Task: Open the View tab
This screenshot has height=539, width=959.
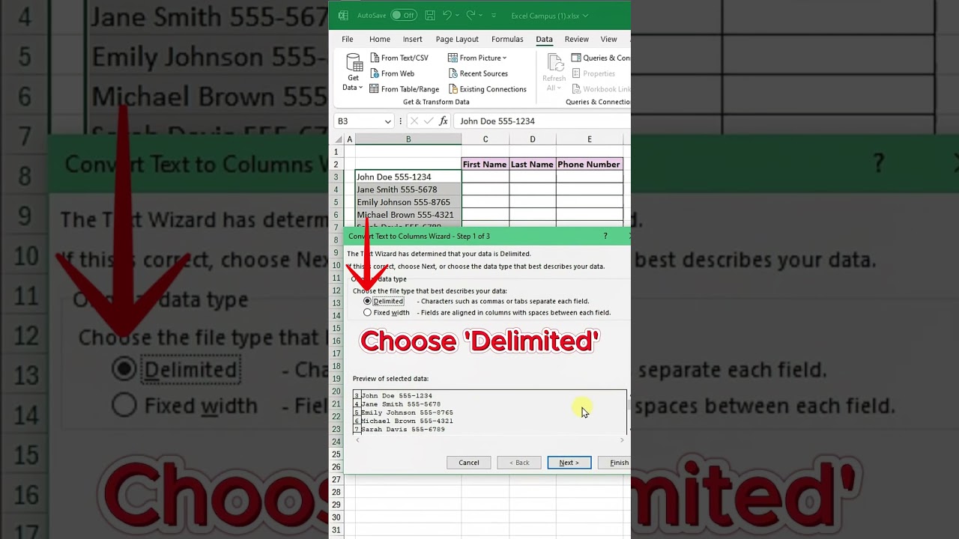Action: [x=608, y=39]
